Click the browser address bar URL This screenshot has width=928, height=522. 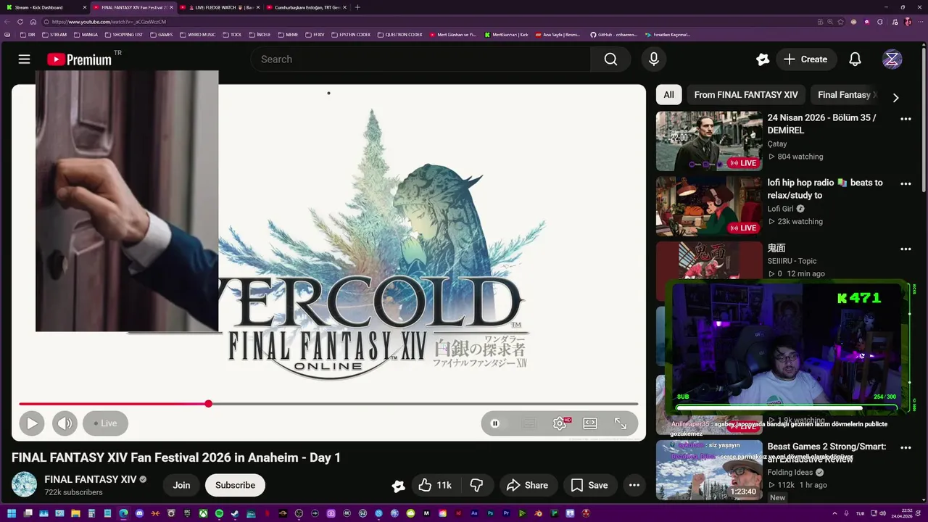coord(109,22)
